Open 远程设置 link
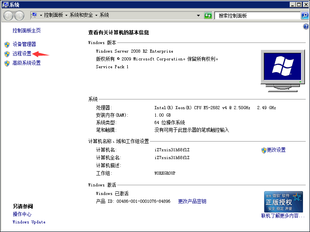 [x=22, y=53]
